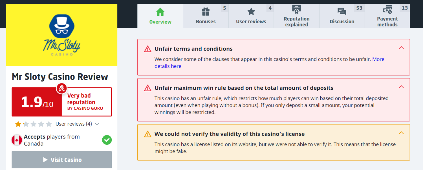Click the five-star user rating bar
This screenshot has height=170, width=423.
(x=33, y=124)
